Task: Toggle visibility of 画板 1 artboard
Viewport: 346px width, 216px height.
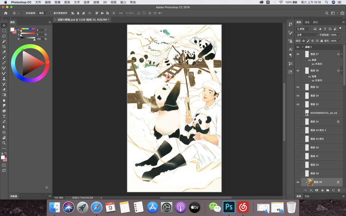Action: pos(298,47)
